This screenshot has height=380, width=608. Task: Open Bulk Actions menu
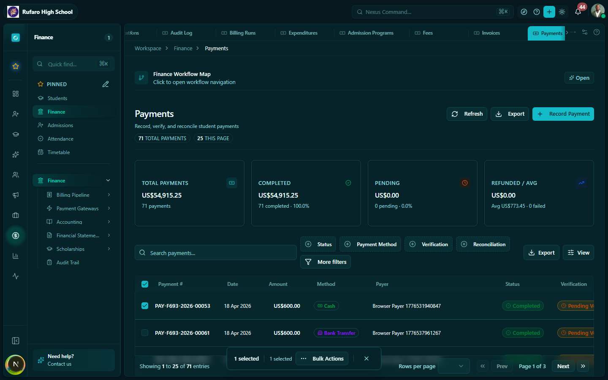(322, 358)
